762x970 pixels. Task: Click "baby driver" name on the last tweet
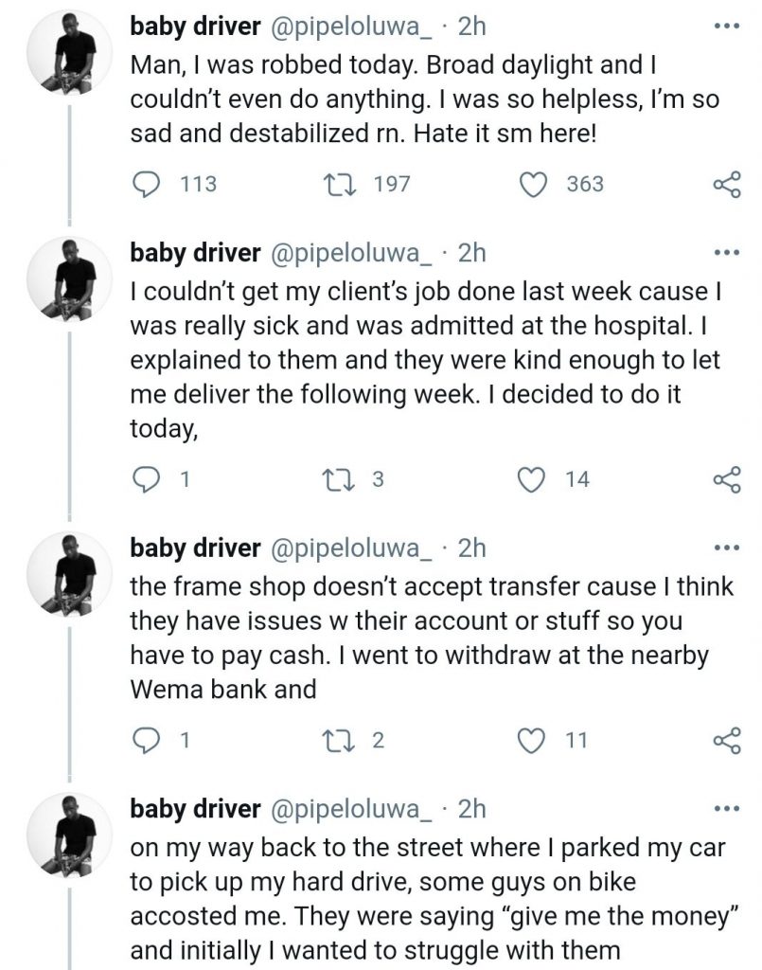point(195,810)
